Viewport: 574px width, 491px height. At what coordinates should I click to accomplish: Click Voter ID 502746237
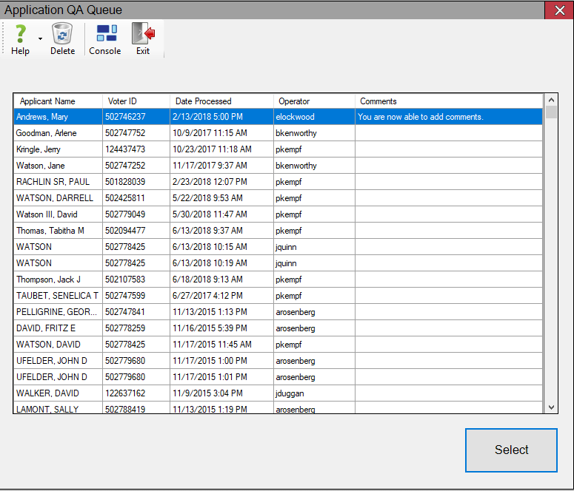click(x=125, y=117)
